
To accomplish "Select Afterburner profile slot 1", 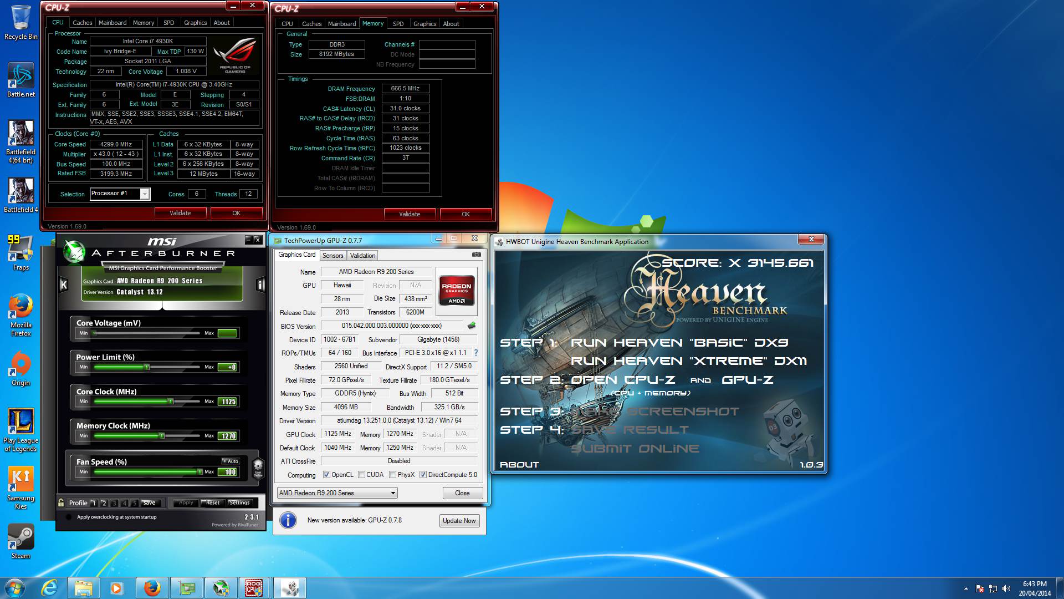I will pos(94,503).
